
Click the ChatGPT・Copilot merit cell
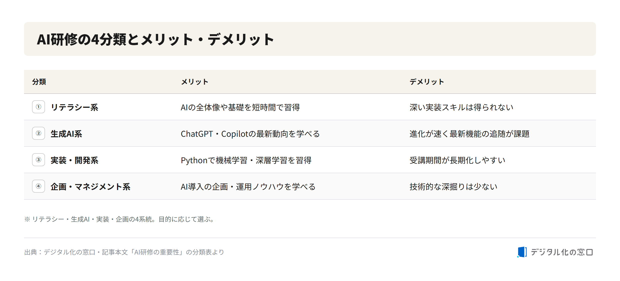pos(250,134)
